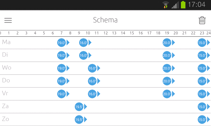Image resolution: width=211 pixels, height=126 pixels.
Task: Select Friday's 15.0° night setpoint
Action: [x=202, y=94]
